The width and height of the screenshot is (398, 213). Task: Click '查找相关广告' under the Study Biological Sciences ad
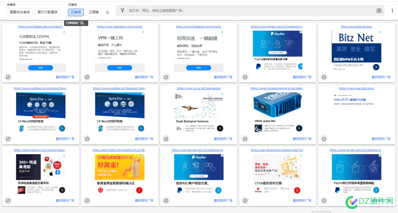click(223, 139)
